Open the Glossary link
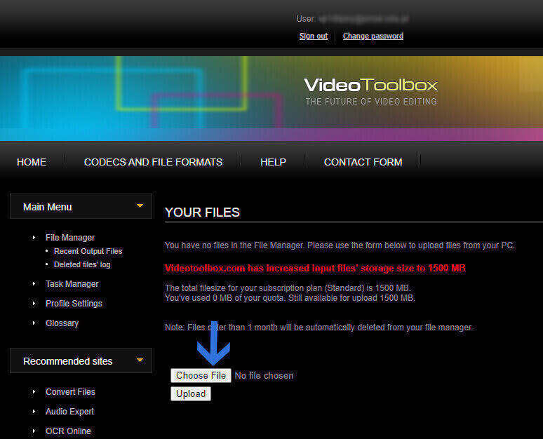Image resolution: width=543 pixels, height=439 pixels. pyautogui.click(x=62, y=323)
